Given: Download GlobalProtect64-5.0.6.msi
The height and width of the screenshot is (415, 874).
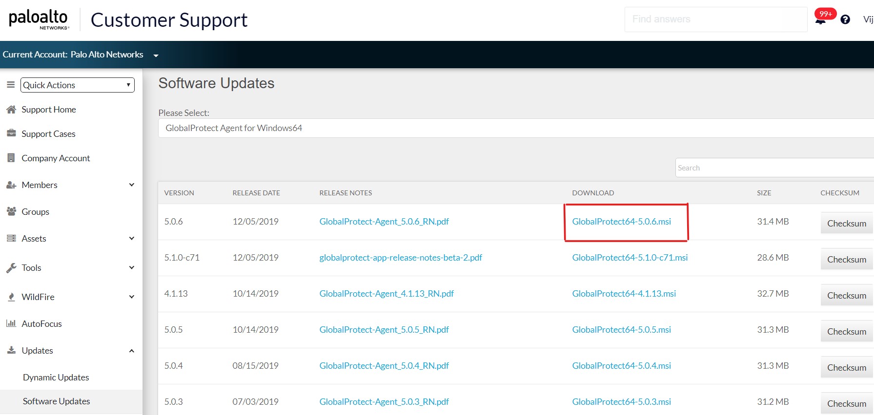Looking at the screenshot, I should [621, 222].
